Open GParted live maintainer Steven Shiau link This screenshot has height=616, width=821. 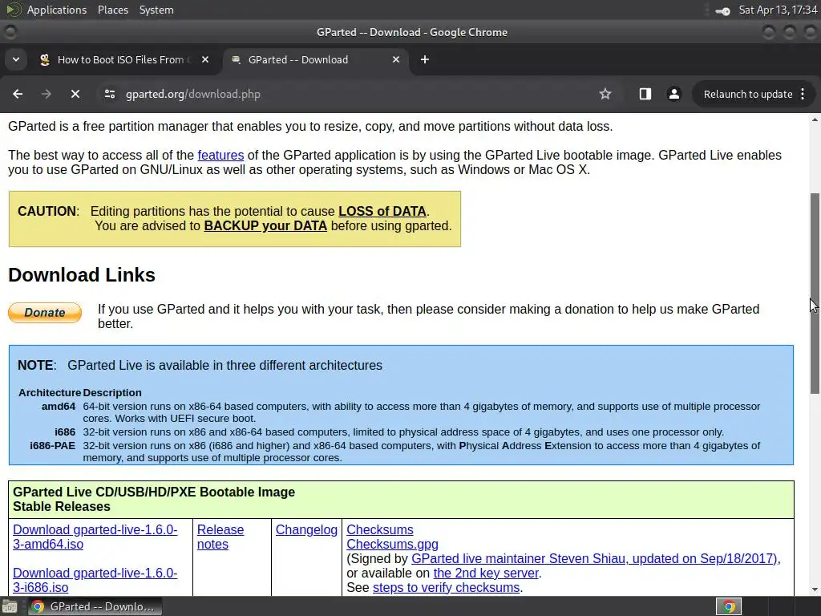pyautogui.click(x=594, y=558)
